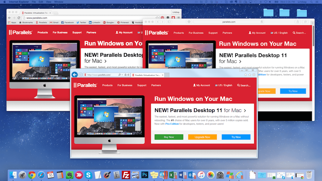Open Skype from the Dock
The image size is (322, 181).
click(88, 175)
